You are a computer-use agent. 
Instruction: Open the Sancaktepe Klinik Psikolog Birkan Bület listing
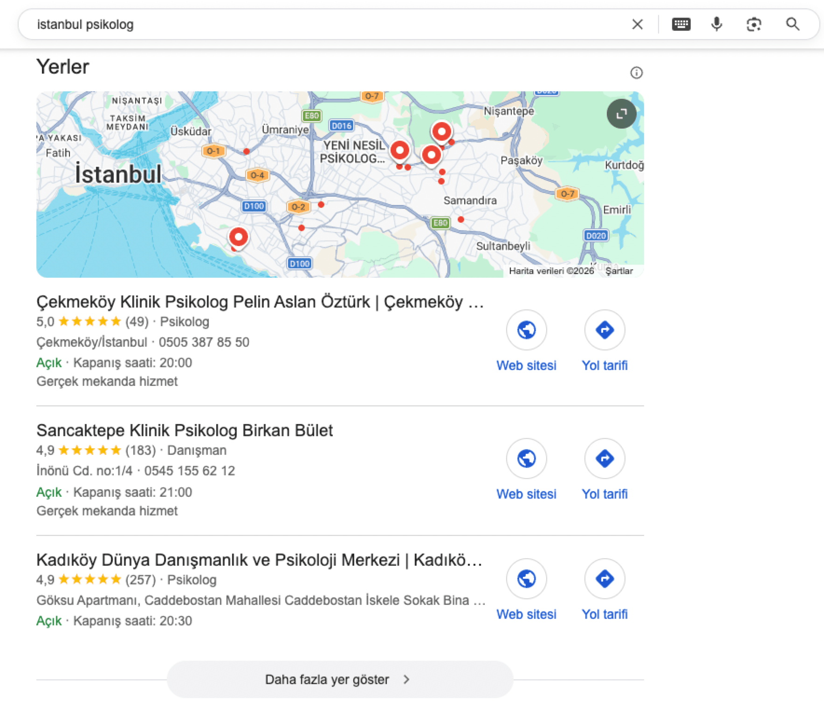[185, 431]
